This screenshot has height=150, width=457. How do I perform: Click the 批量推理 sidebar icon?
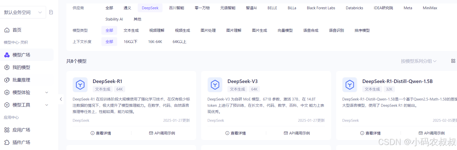7,80
